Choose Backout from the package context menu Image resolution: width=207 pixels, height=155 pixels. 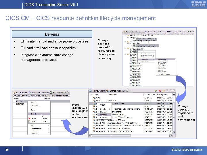pyautogui.click(x=105, y=117)
